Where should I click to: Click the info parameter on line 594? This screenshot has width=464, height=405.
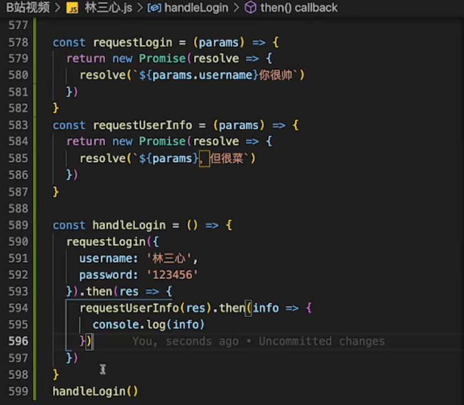click(266, 308)
